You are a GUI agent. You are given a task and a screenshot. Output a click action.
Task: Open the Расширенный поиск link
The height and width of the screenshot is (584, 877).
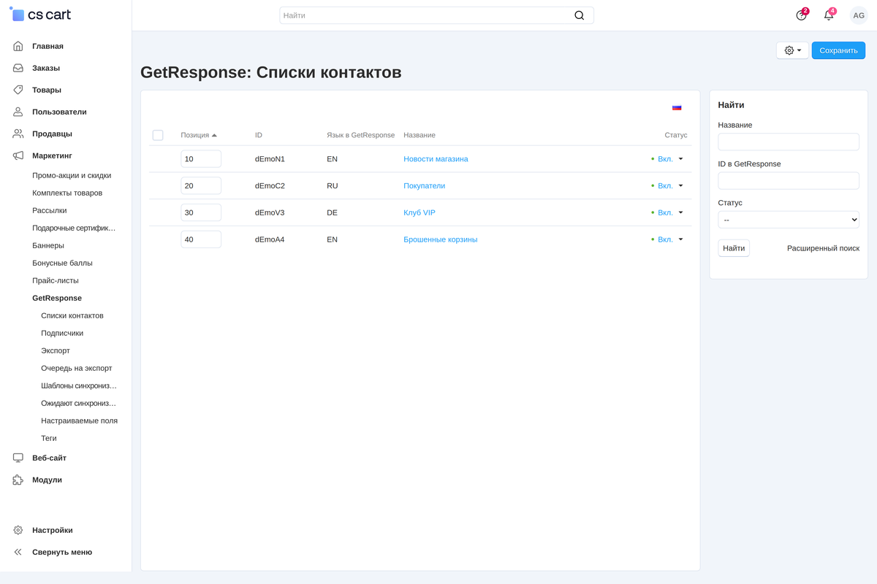pos(823,248)
